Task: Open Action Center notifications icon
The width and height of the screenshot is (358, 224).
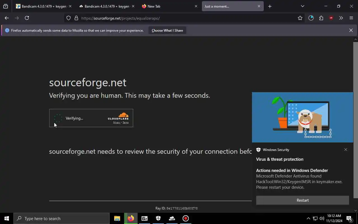Action: (349, 218)
